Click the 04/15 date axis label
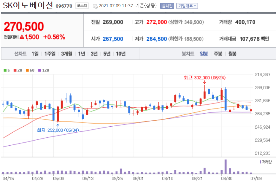 click(8, 179)
